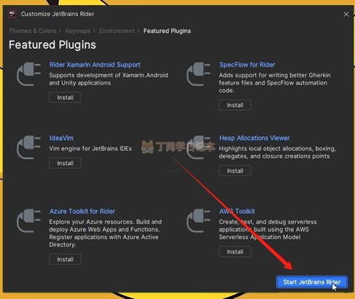Open the IdeaVim plugin title link
This screenshot has height=299, width=355.
(x=61, y=138)
